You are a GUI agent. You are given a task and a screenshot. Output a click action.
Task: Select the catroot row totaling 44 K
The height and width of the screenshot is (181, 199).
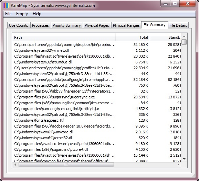coord(97,74)
